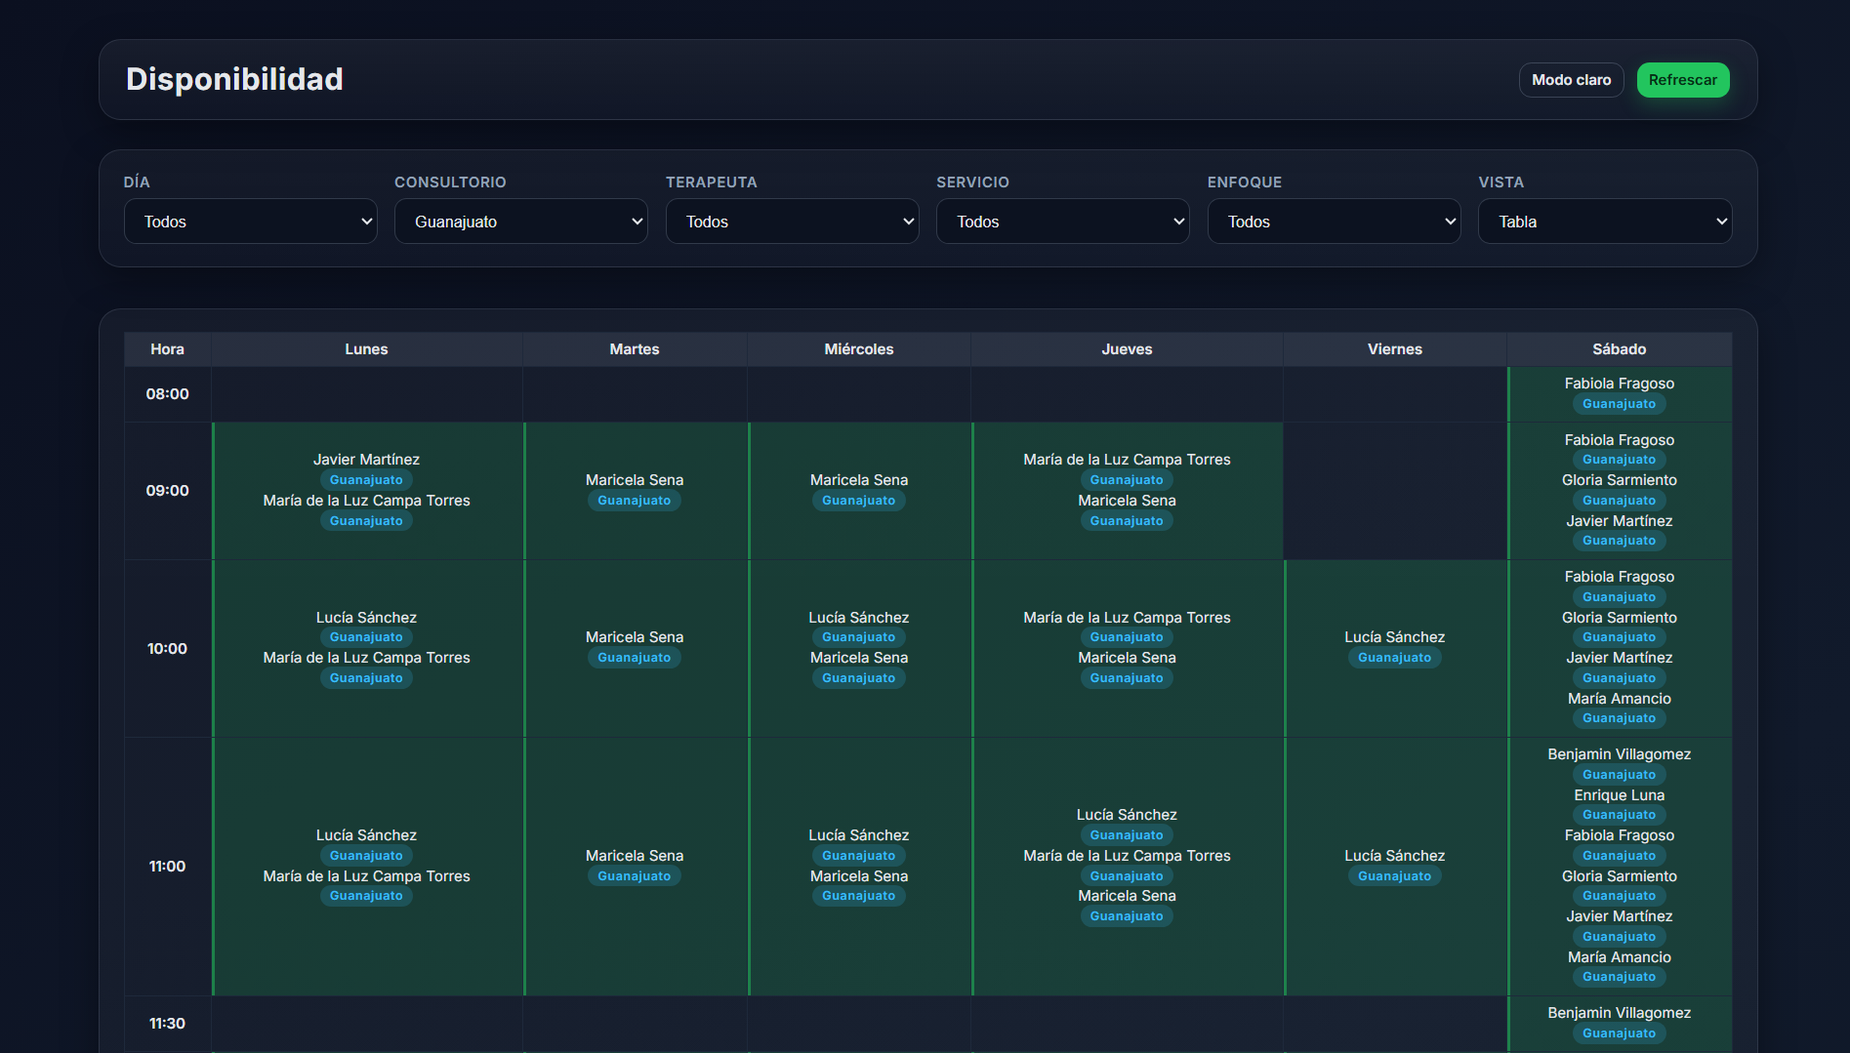Image resolution: width=1850 pixels, height=1053 pixels.
Task: Change the Vista dropdown from Tabla
Action: pyautogui.click(x=1604, y=222)
